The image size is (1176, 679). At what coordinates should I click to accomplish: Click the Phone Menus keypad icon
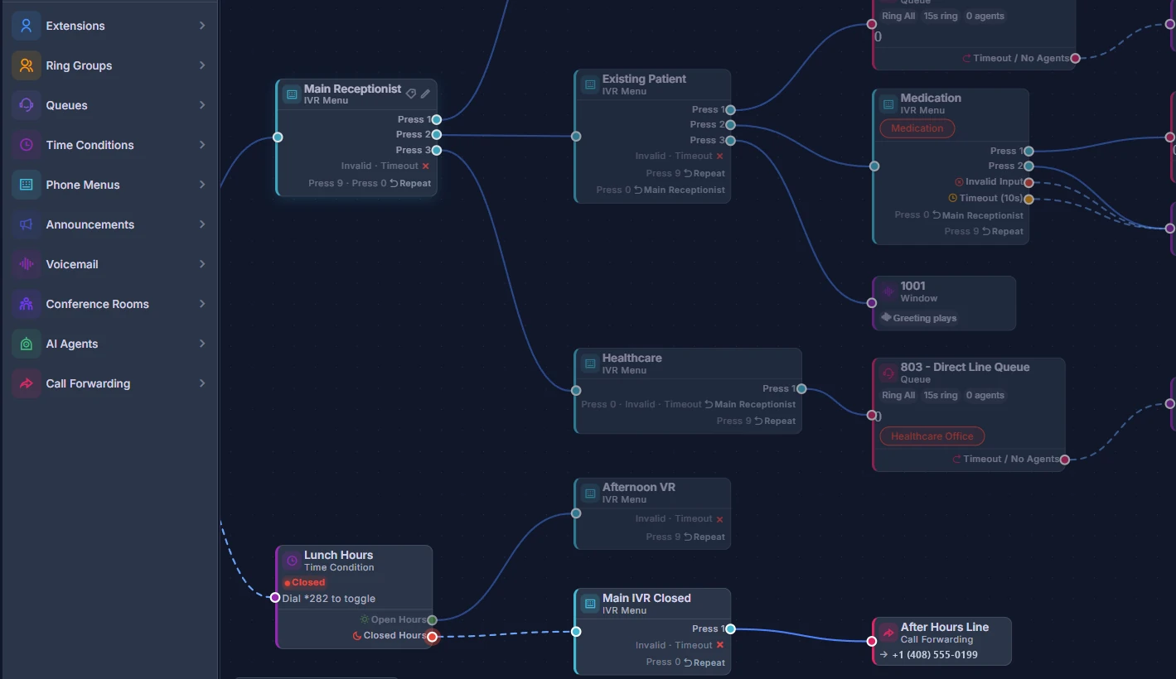[27, 185]
